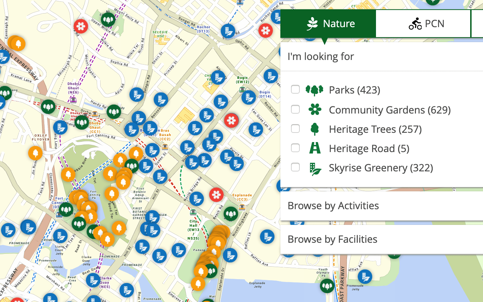Check the Heritage Trees filter box
This screenshot has height=302, width=483.
click(x=295, y=129)
